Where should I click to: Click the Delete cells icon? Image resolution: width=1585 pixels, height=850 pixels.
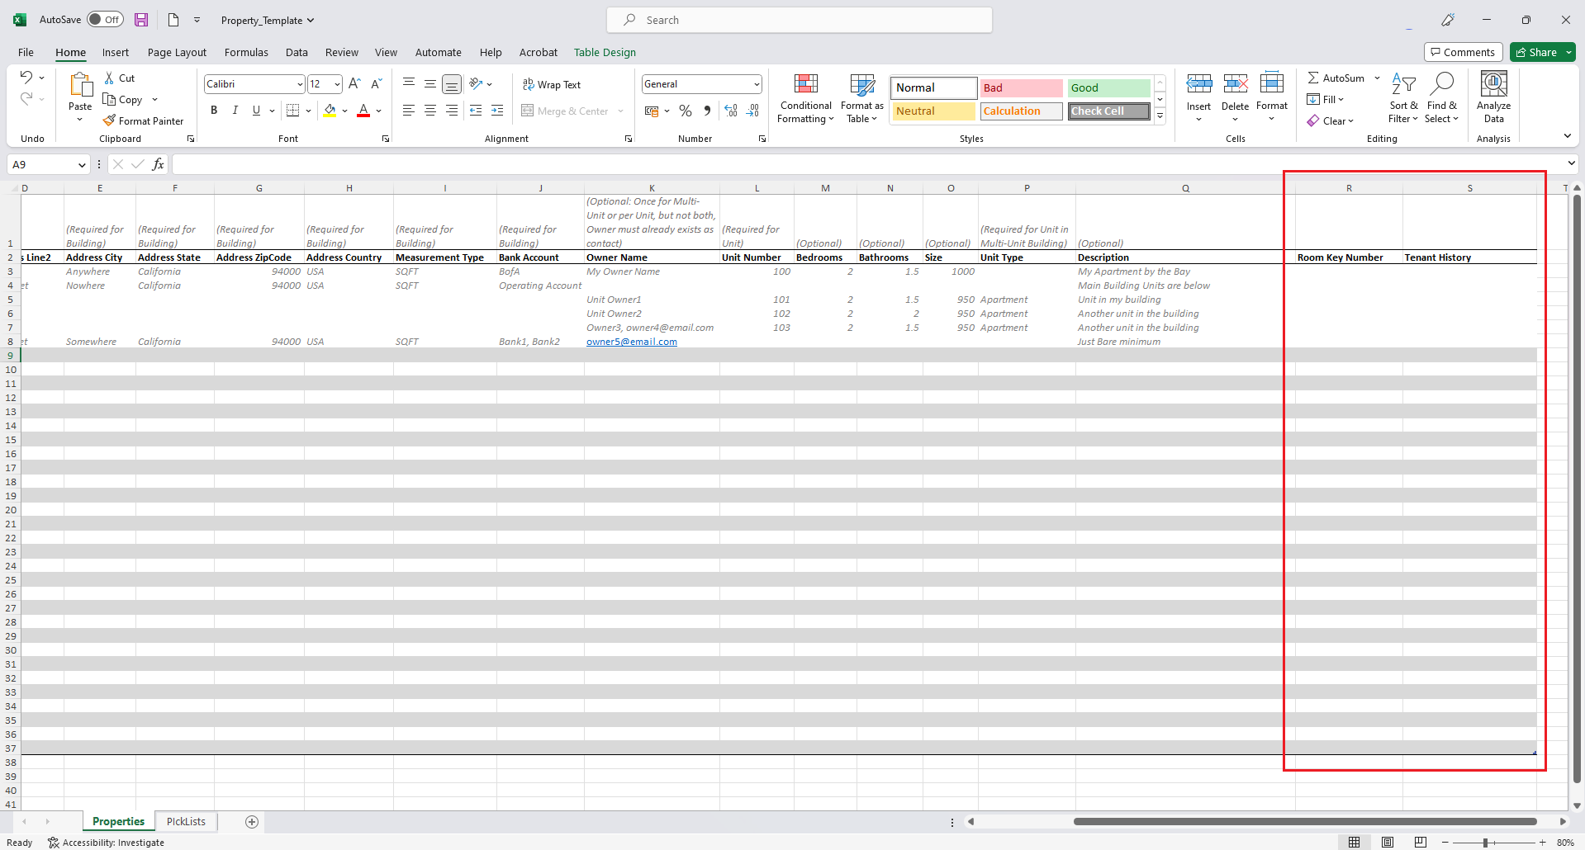tap(1236, 83)
